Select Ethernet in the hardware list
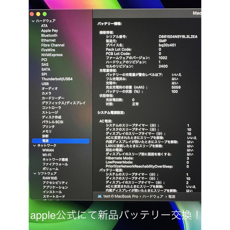 tap(49, 40)
